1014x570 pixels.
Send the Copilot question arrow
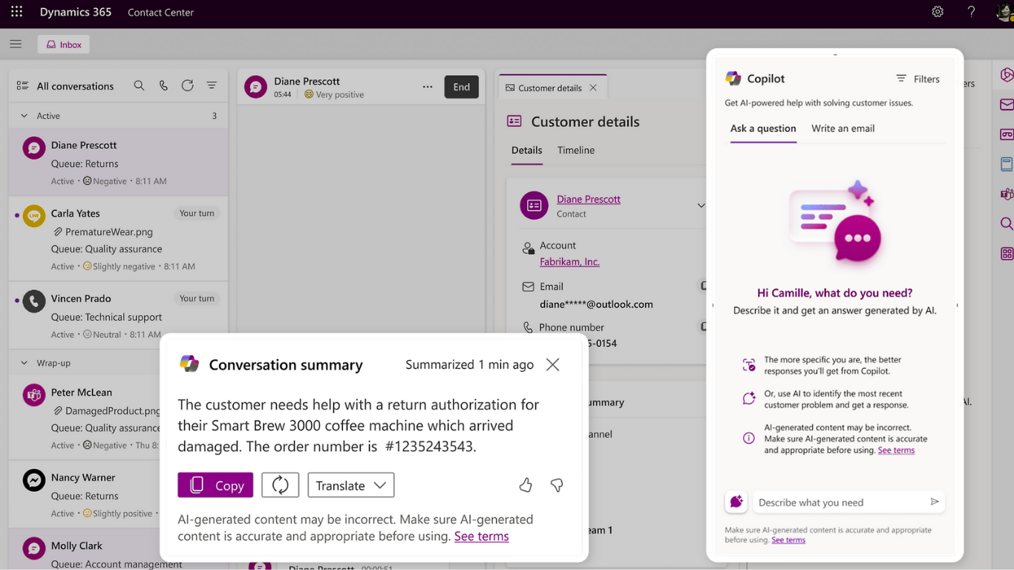[935, 502]
